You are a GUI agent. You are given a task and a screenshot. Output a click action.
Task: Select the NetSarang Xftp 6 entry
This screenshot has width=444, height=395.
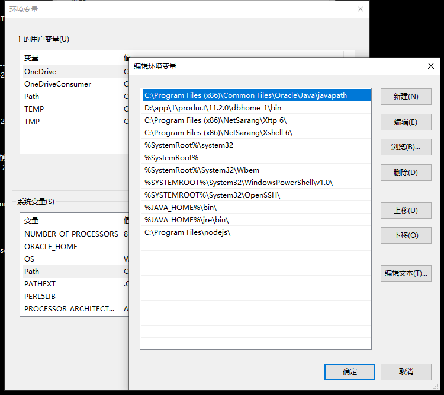pyautogui.click(x=256, y=120)
